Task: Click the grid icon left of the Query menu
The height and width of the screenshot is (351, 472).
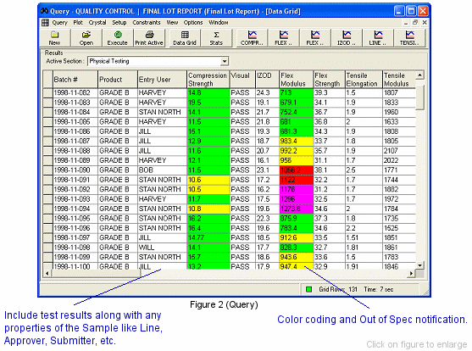Action: tap(45, 23)
